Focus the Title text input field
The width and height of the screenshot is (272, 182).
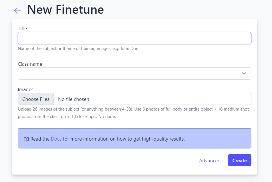134,38
